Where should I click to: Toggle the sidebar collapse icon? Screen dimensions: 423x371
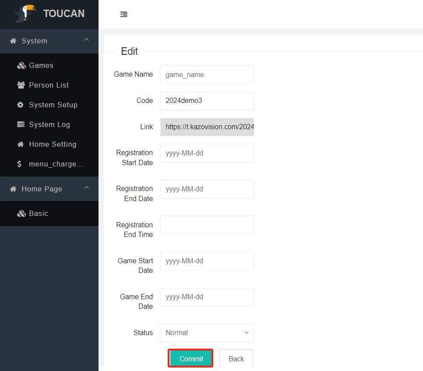[x=124, y=14]
